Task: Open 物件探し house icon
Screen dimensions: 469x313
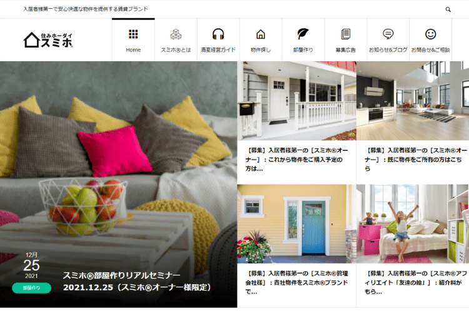Action: [261, 34]
